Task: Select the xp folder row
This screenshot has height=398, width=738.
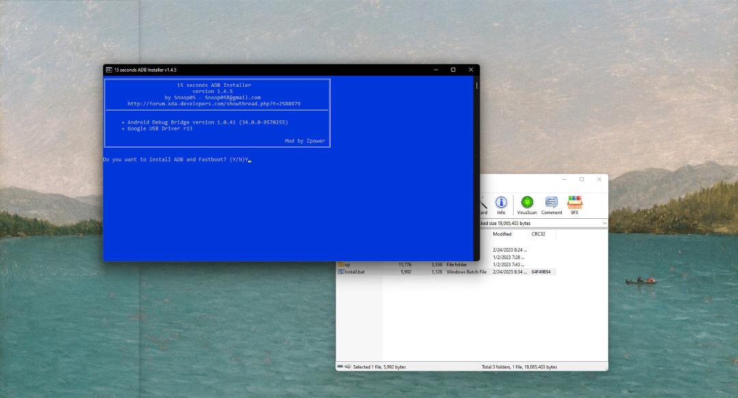Action: (x=446, y=265)
